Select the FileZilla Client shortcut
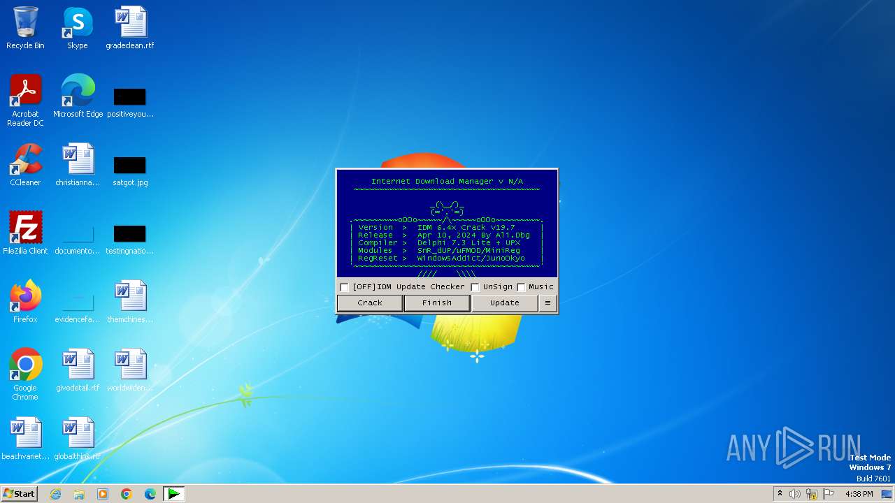The height and width of the screenshot is (503, 895). click(25, 233)
